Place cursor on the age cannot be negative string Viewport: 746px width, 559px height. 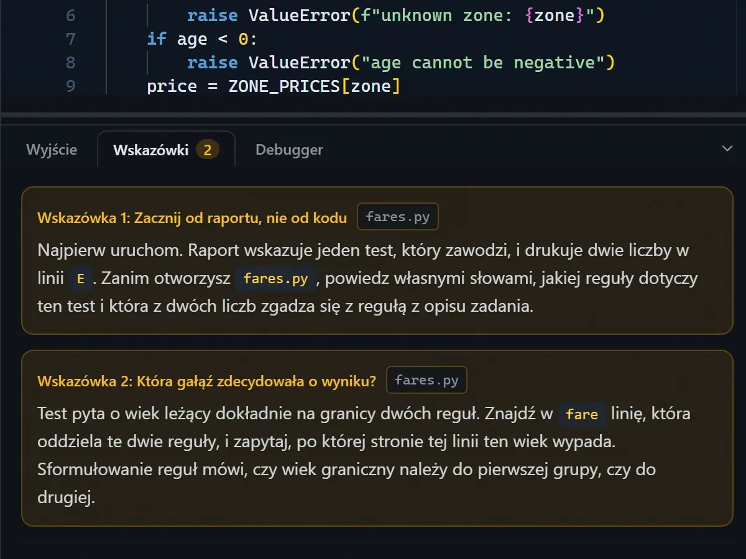pos(481,62)
